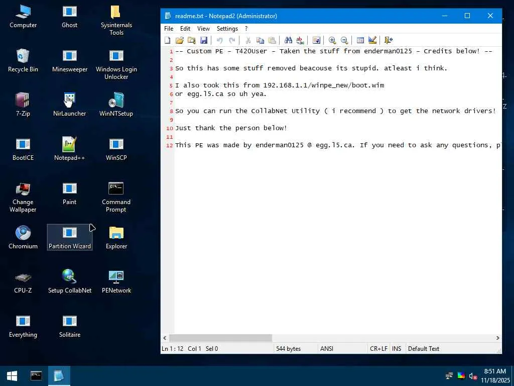Open the Customize Schemes toolbar icon

click(372, 40)
